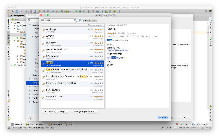Click the Replace toolbar icon
Viewport: 219px width, 137px height.
tap(48, 11)
